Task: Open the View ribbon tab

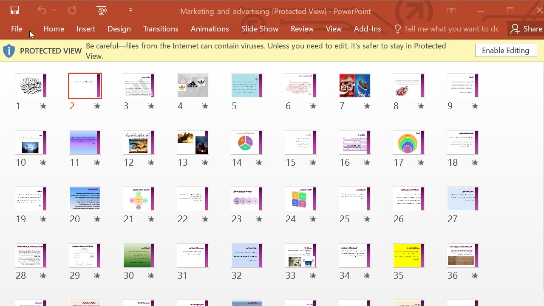Action: click(334, 29)
